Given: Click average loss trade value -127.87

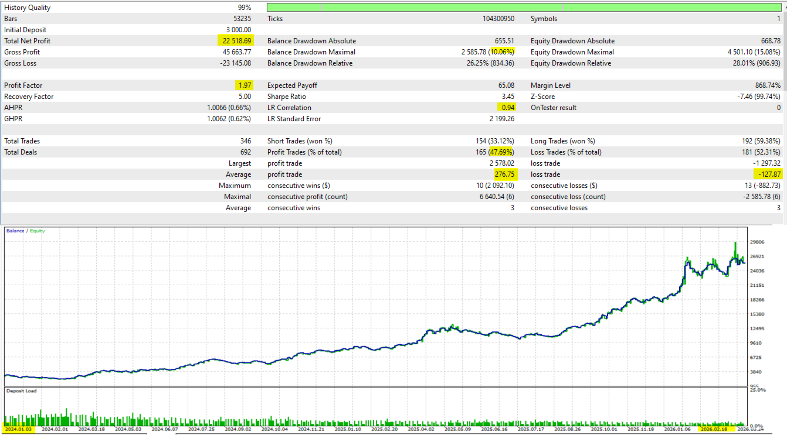Looking at the screenshot, I should pyautogui.click(x=769, y=174).
